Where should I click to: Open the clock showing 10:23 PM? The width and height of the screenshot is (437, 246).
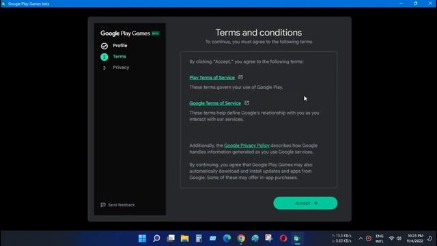pos(414,238)
